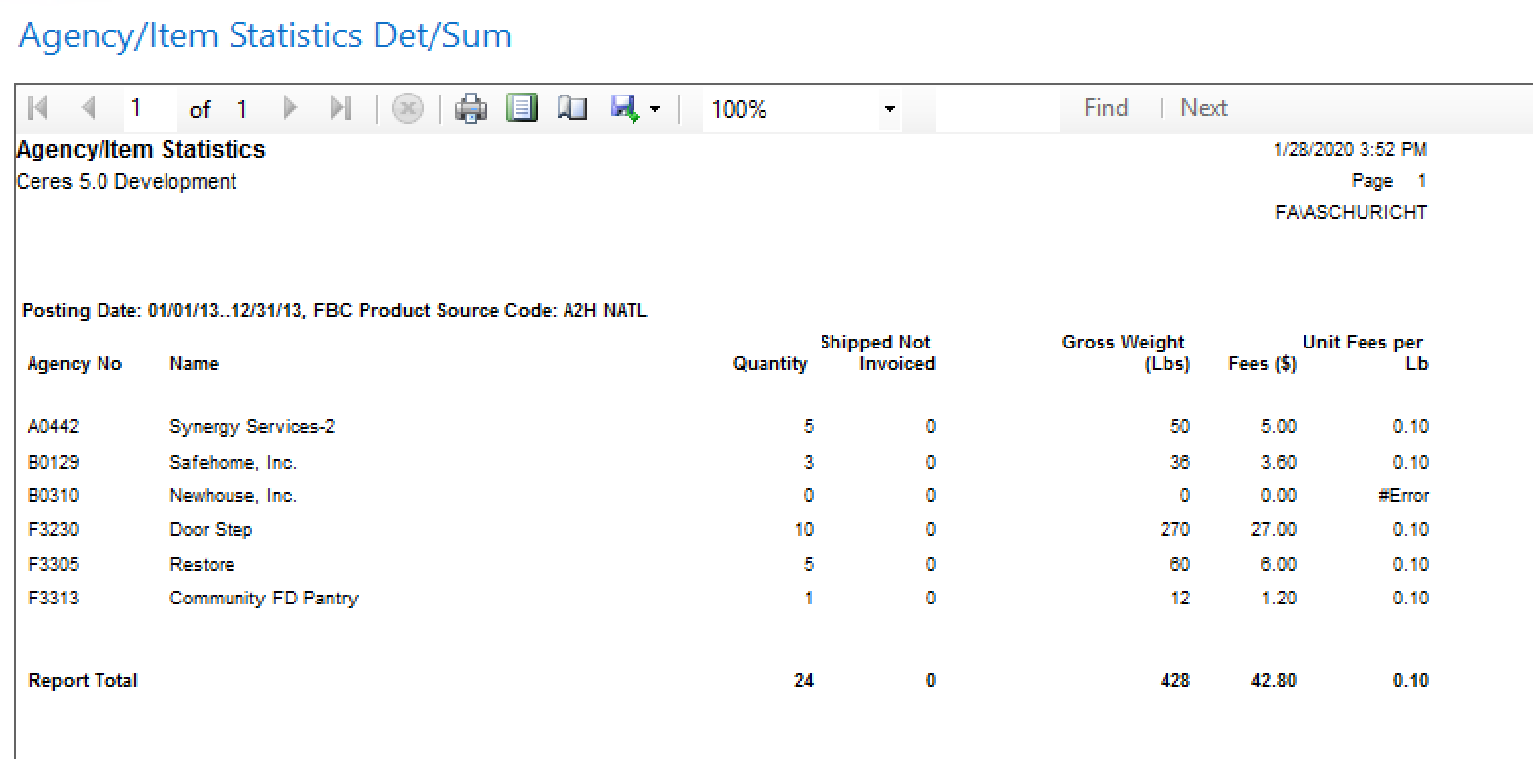Click the previous page arrow
Image resolution: width=1533 pixels, height=759 pixels.
89,108
